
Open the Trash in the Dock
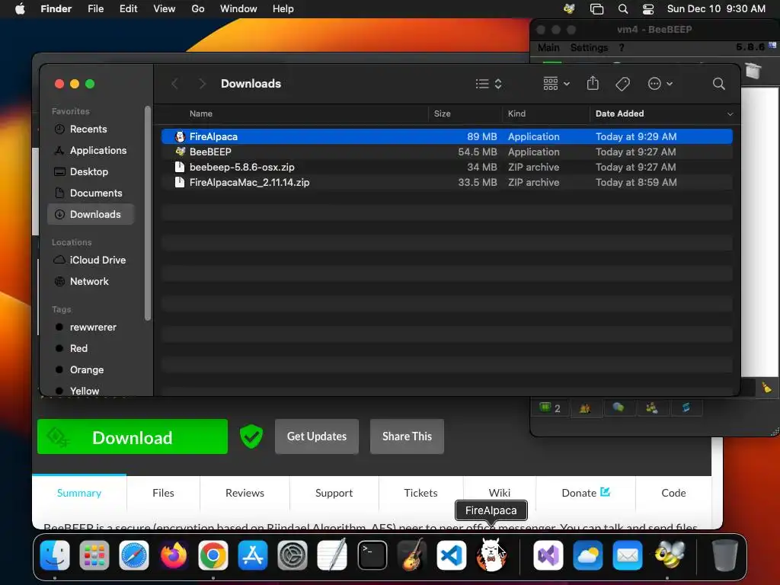pyautogui.click(x=725, y=555)
